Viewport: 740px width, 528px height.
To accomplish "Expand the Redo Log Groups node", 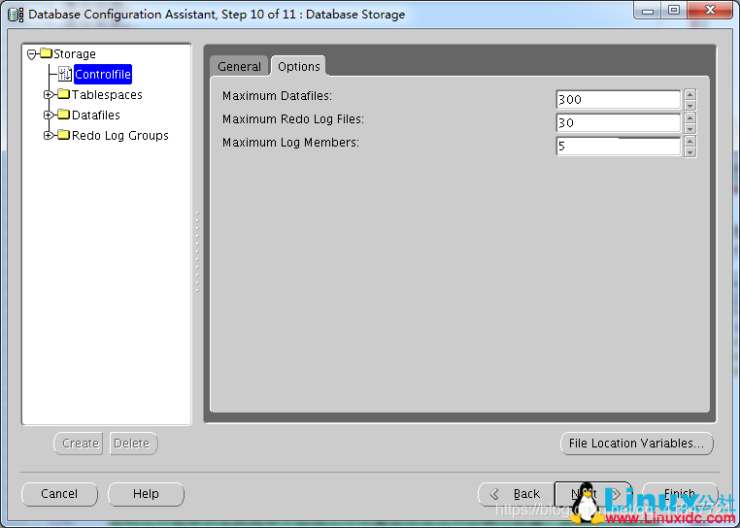I will click(49, 136).
